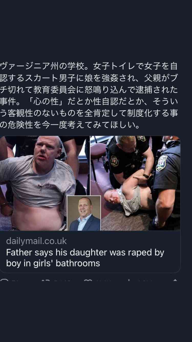Tap the retweet arrows icon

click(x=45, y=280)
